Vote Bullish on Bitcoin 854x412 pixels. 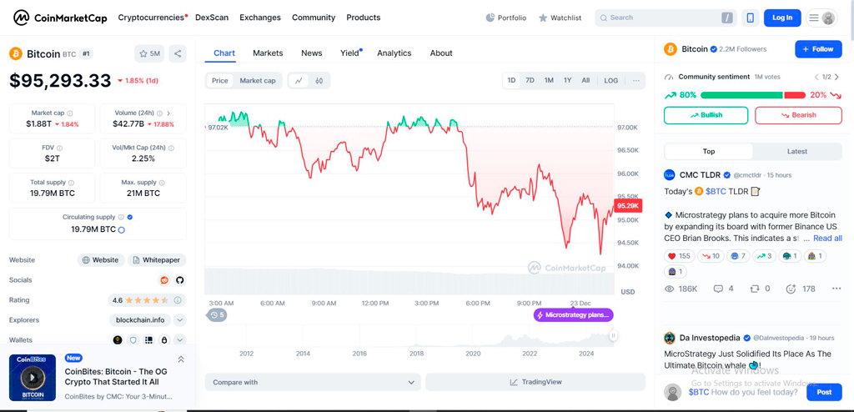706,115
